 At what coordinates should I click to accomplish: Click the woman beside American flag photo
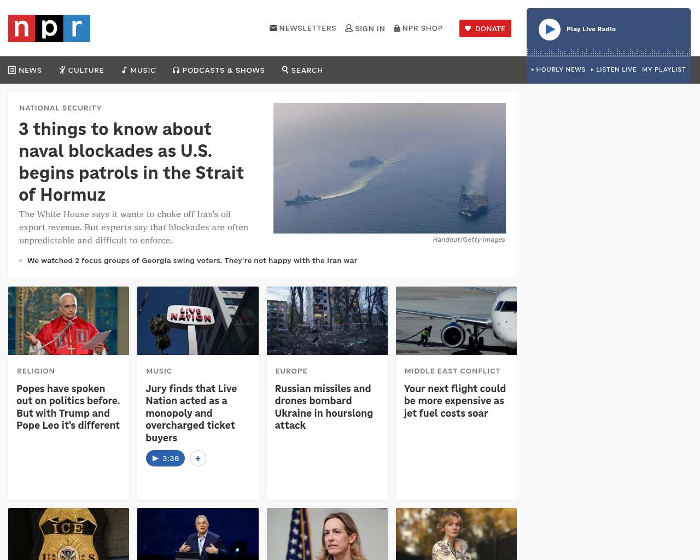327,534
